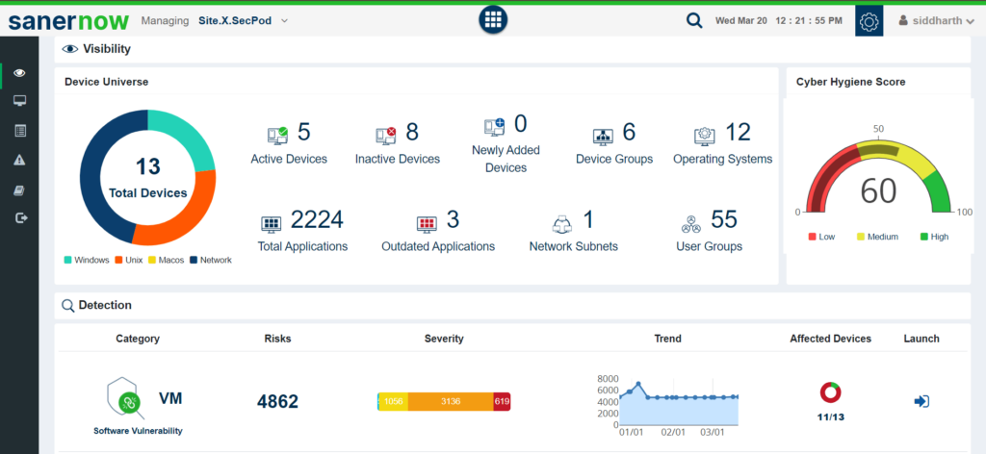Image resolution: width=986 pixels, height=454 pixels.
Task: Open the list report icon in sidebar
Action: coord(19,131)
